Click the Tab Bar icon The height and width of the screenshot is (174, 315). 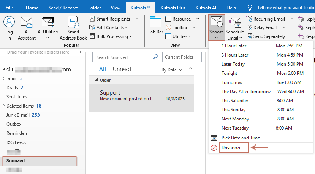pyautogui.click(x=156, y=22)
